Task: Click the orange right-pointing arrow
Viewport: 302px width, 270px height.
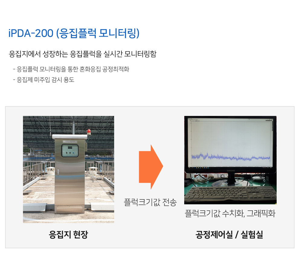Action: tap(151, 167)
